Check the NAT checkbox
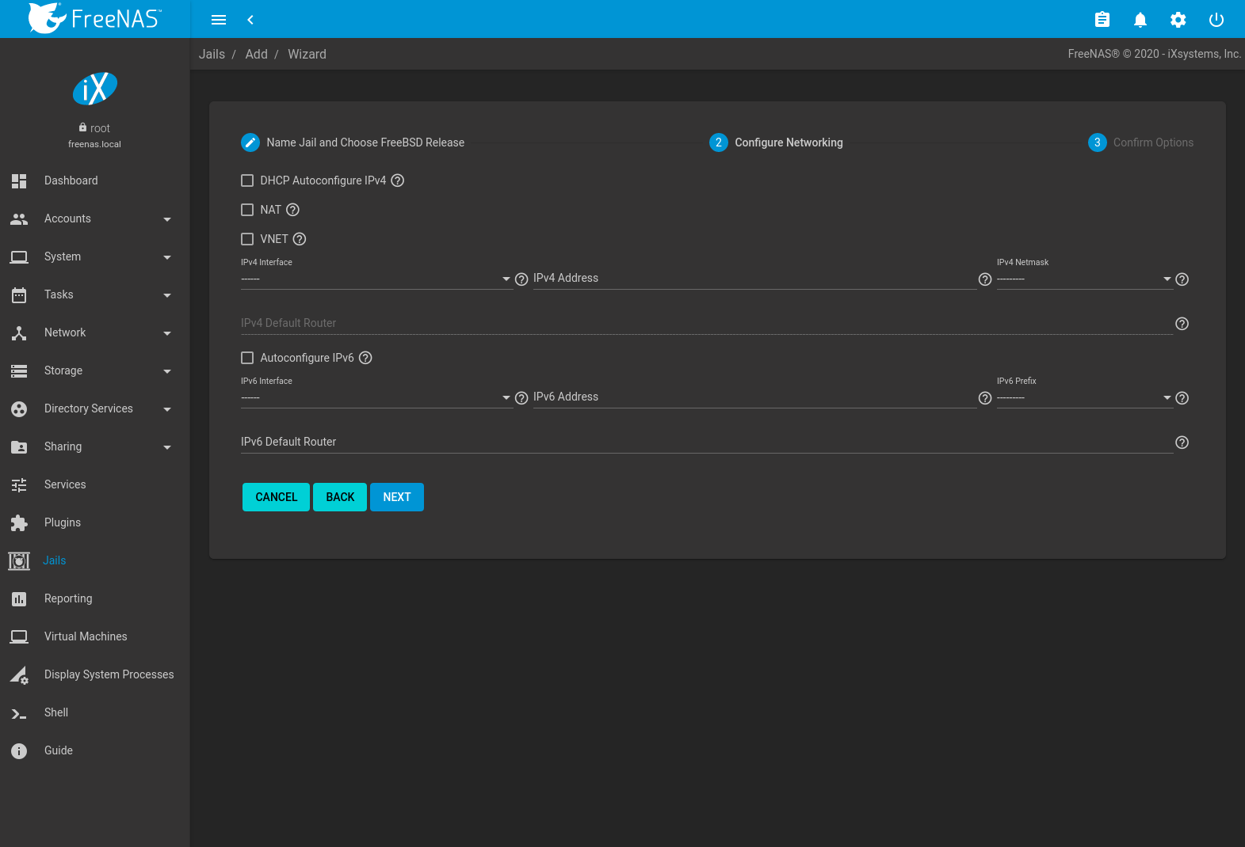The width and height of the screenshot is (1245, 847). pos(247,210)
